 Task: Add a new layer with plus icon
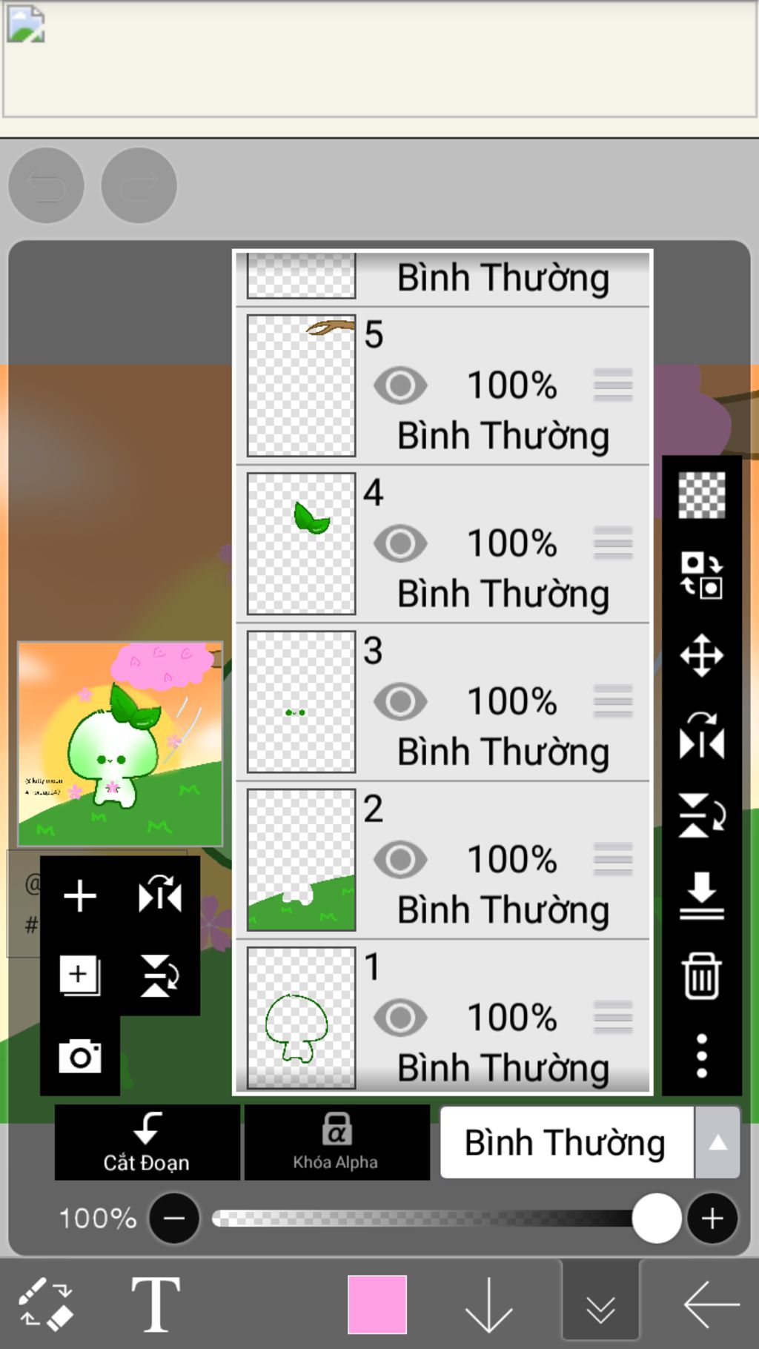point(80,895)
